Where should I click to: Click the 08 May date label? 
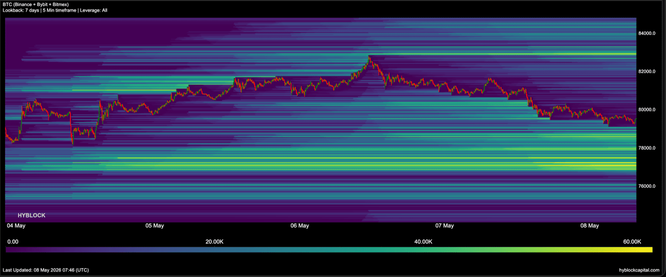[x=589, y=226]
